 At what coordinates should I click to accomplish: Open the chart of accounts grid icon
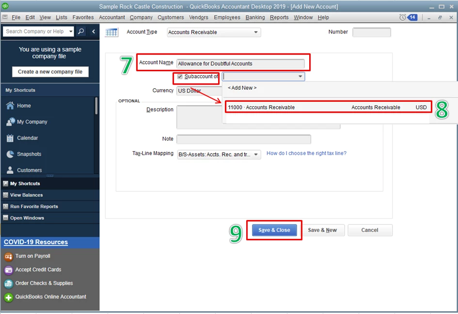pyautogui.click(x=111, y=32)
